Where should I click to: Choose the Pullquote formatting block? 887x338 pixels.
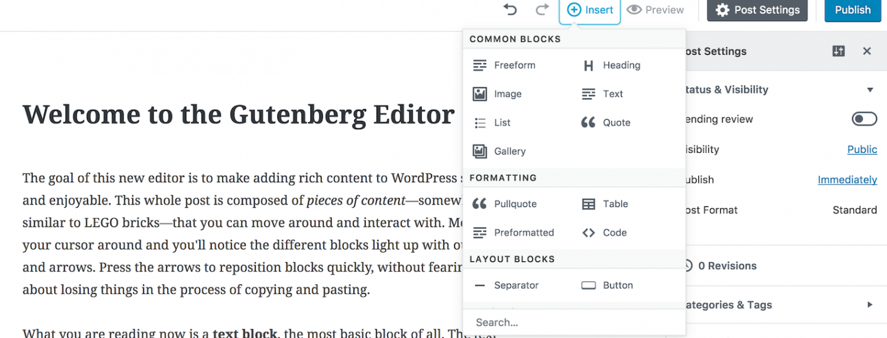(x=505, y=204)
